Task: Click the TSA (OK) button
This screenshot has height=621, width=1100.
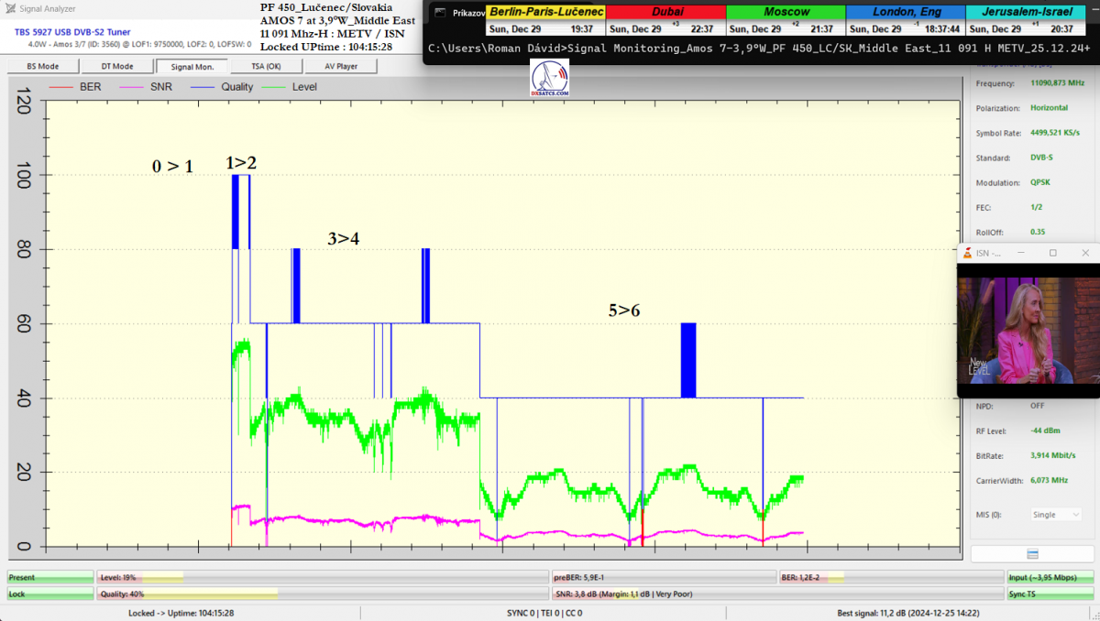Action: point(265,66)
